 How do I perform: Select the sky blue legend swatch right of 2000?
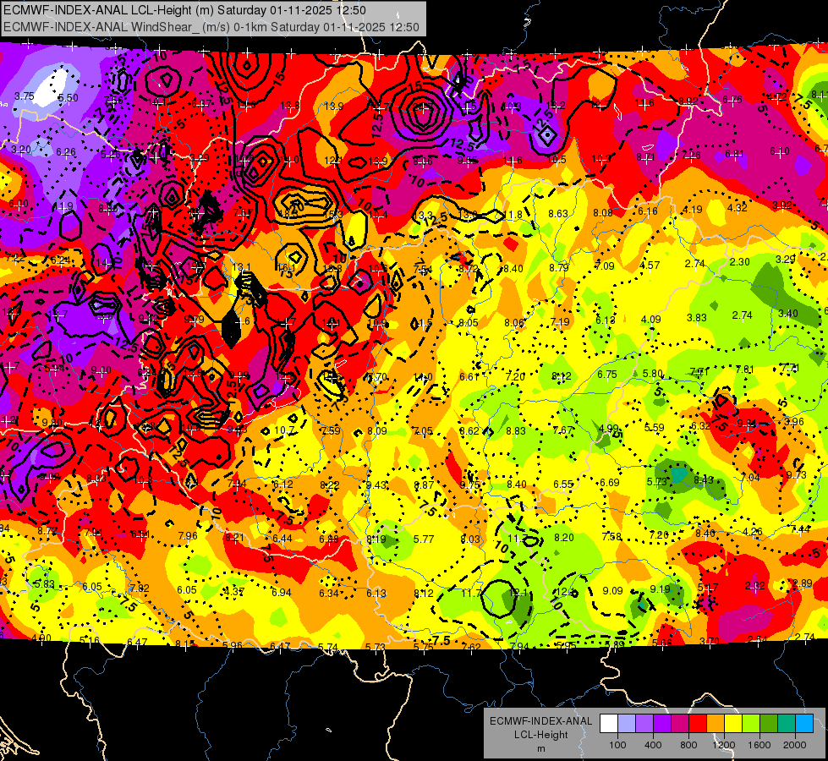pos(804,724)
